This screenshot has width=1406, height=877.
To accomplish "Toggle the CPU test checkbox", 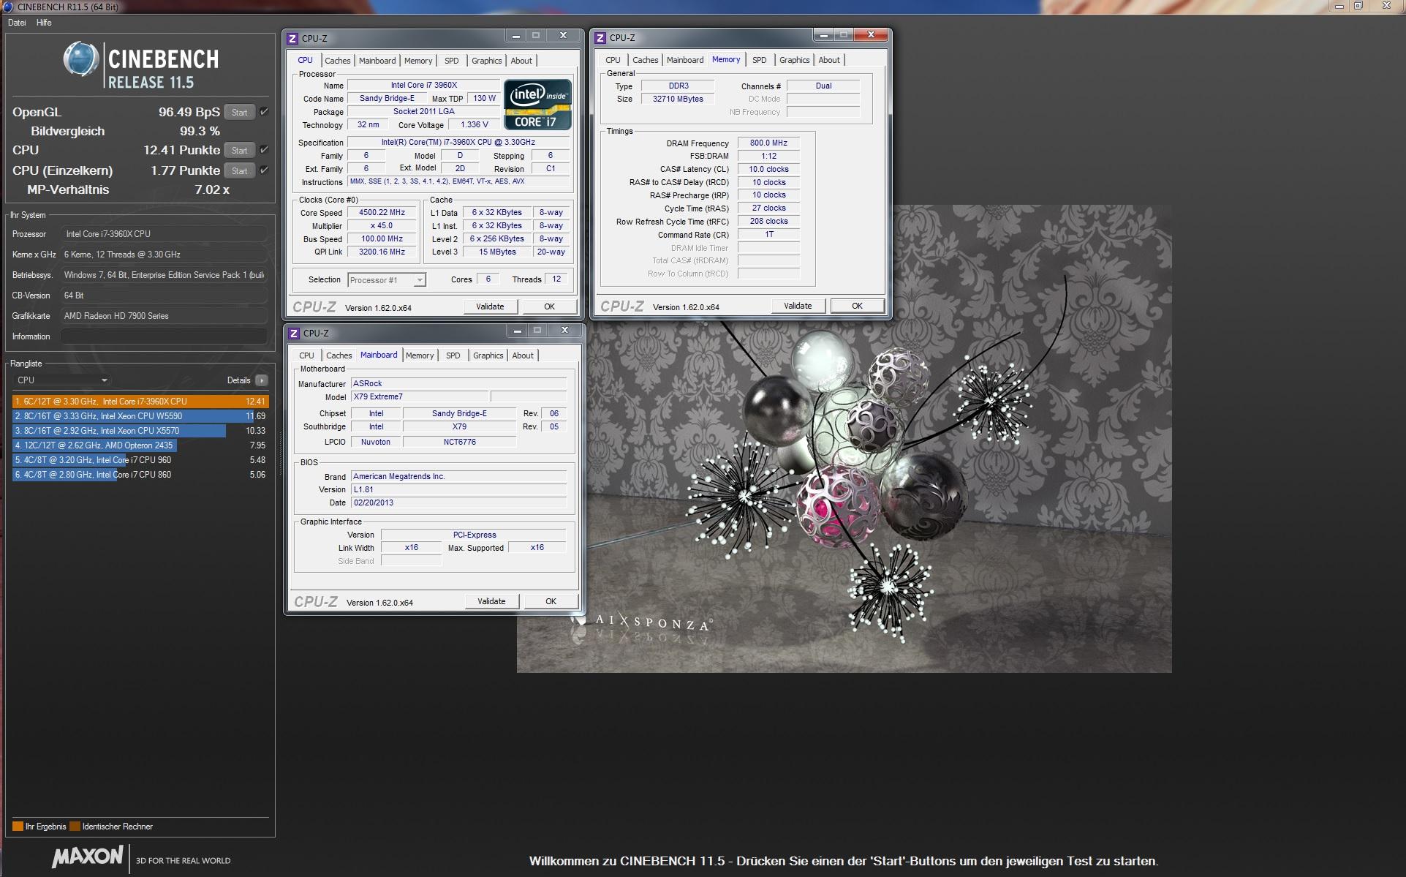I will [x=264, y=150].
